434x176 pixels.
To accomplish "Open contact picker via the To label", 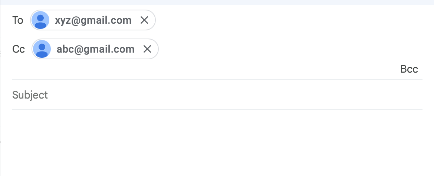I will click(18, 20).
